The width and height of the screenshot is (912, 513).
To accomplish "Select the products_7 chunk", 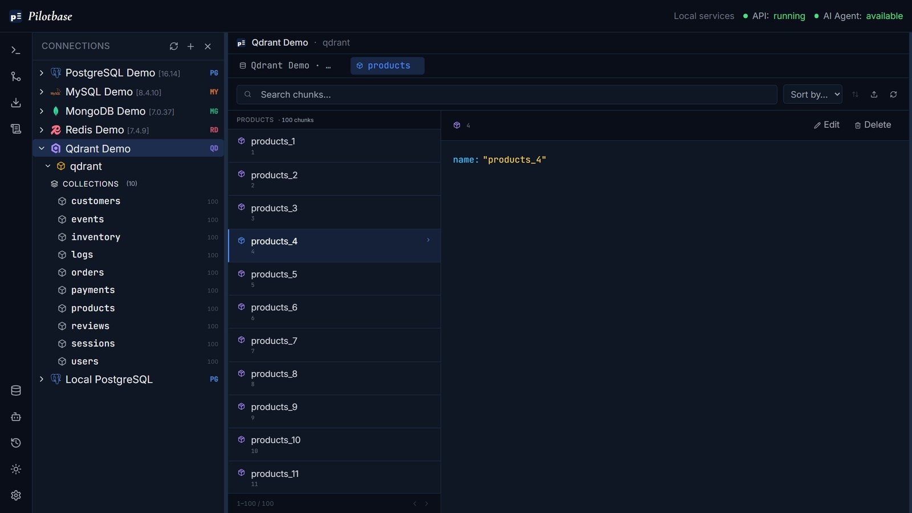I will coord(335,345).
